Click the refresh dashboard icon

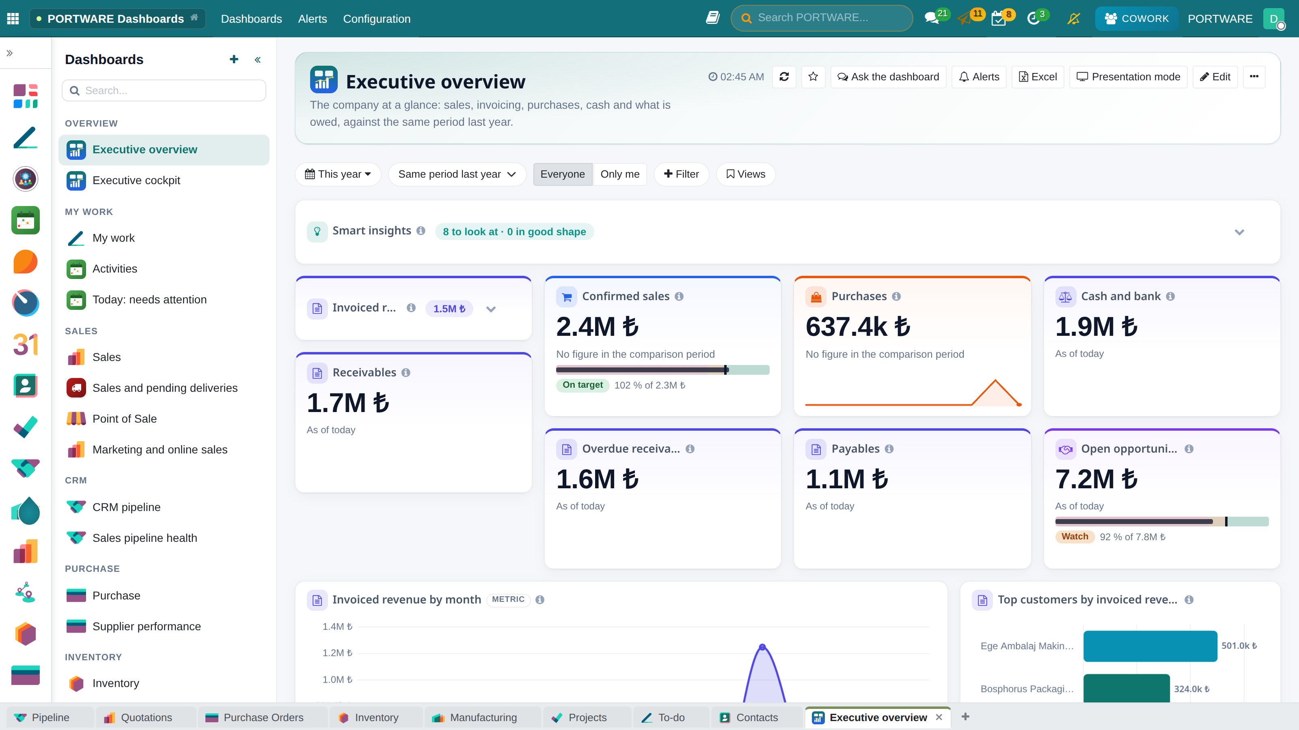783,77
